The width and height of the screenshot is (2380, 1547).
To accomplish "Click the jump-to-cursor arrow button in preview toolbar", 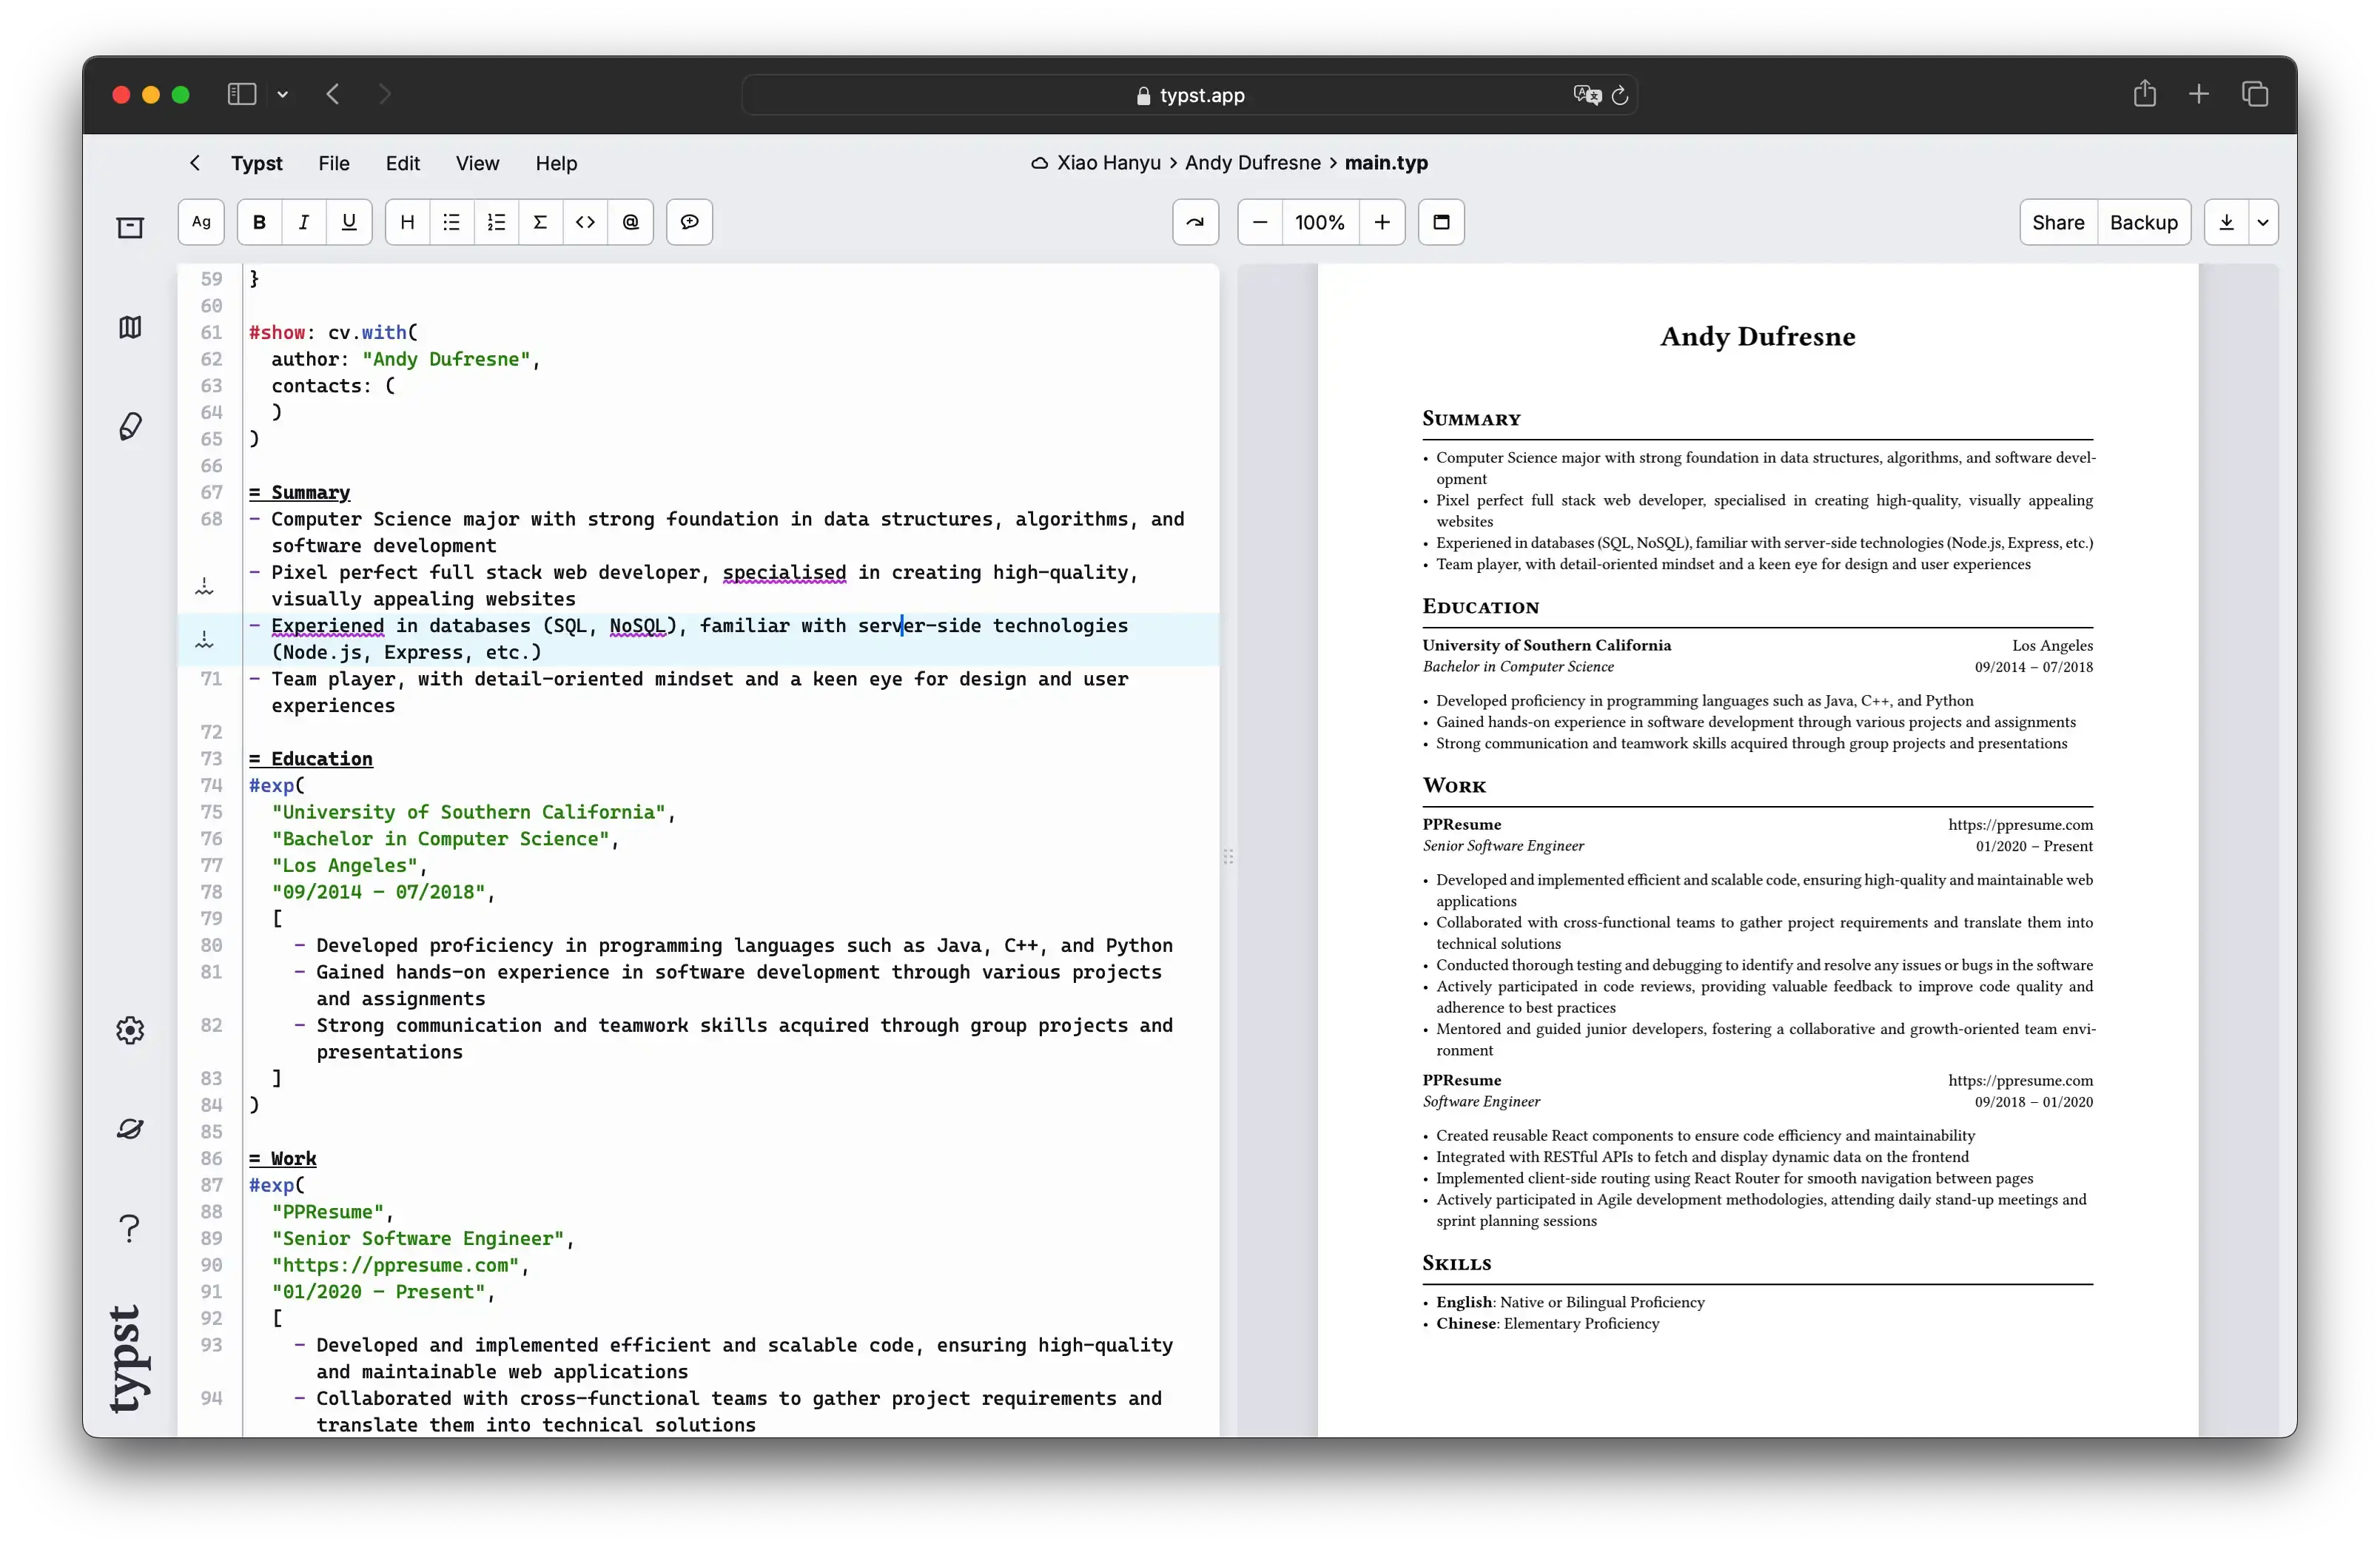I will pyautogui.click(x=1195, y=222).
